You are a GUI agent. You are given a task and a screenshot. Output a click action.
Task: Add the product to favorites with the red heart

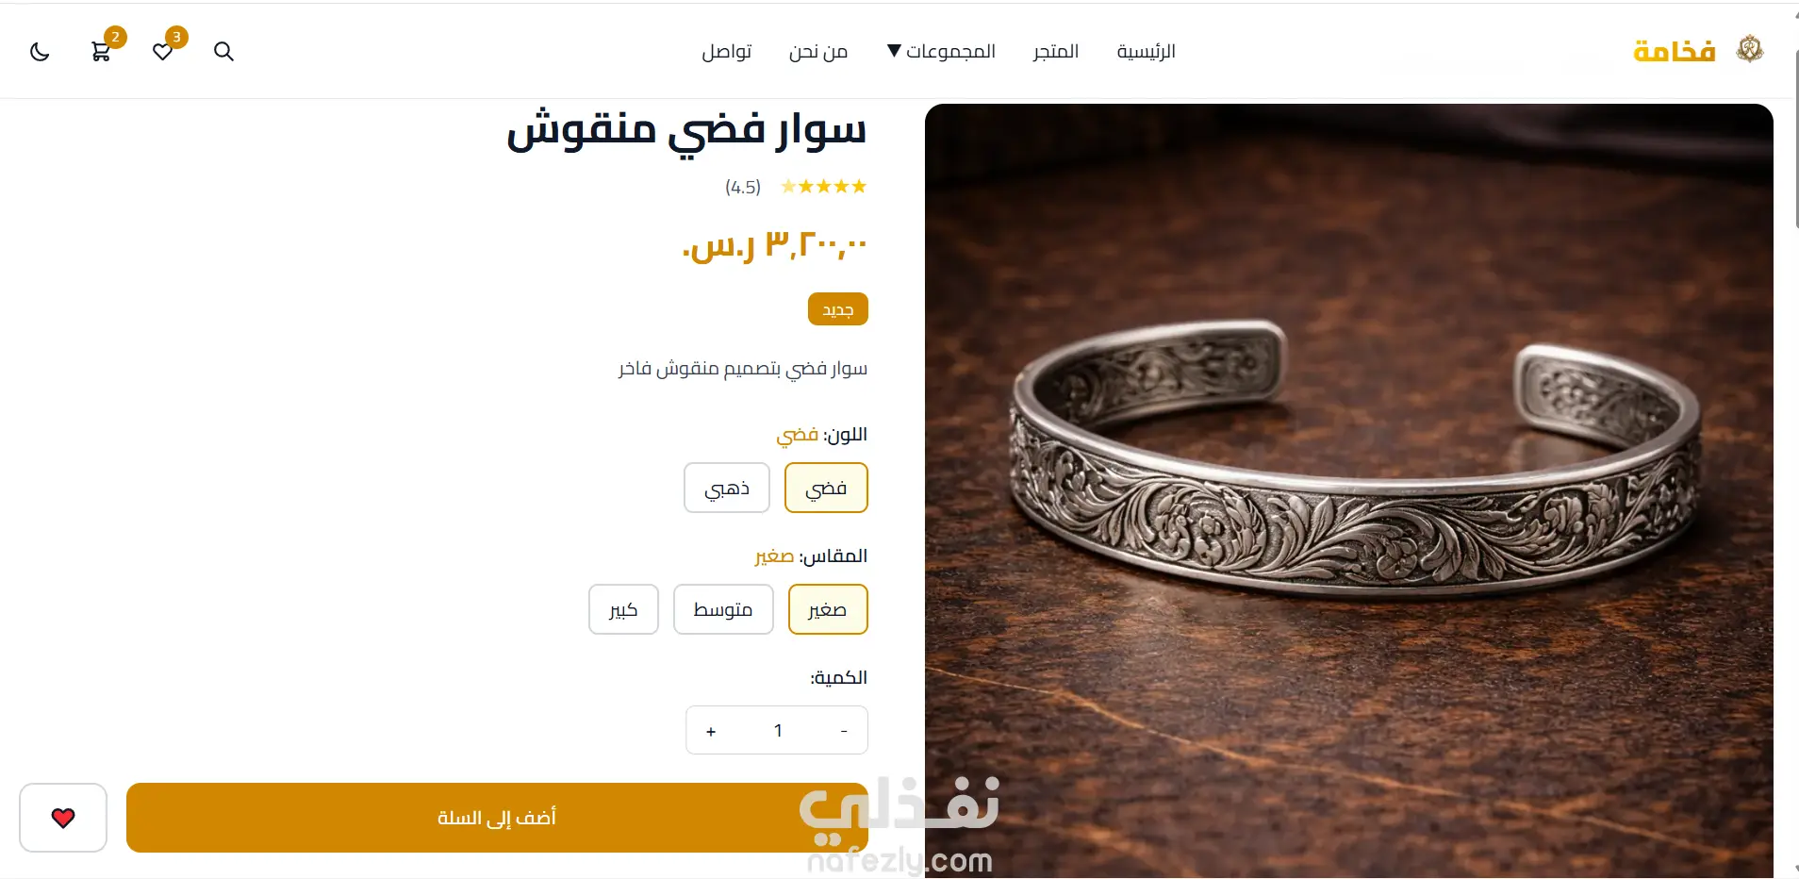[x=63, y=818]
